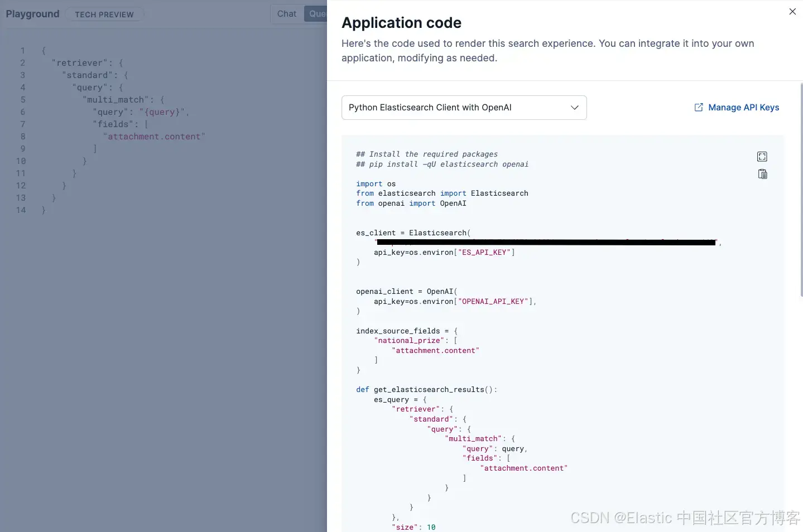Expand dropdown via its chevron arrow
Image resolution: width=803 pixels, height=532 pixels.
tap(574, 108)
